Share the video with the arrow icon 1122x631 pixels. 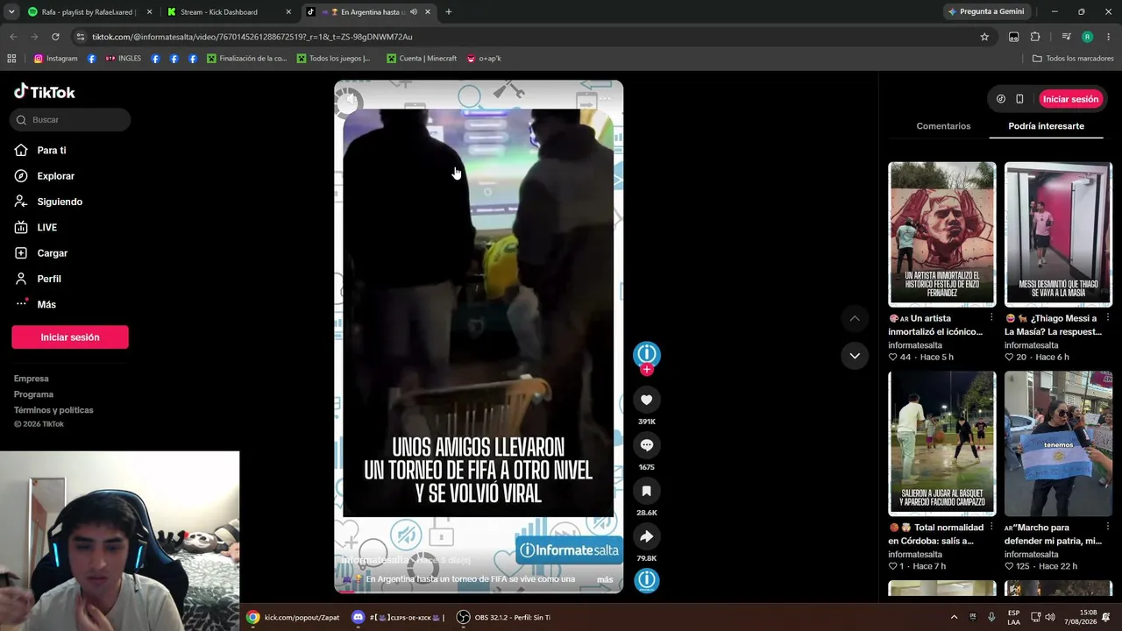(647, 536)
